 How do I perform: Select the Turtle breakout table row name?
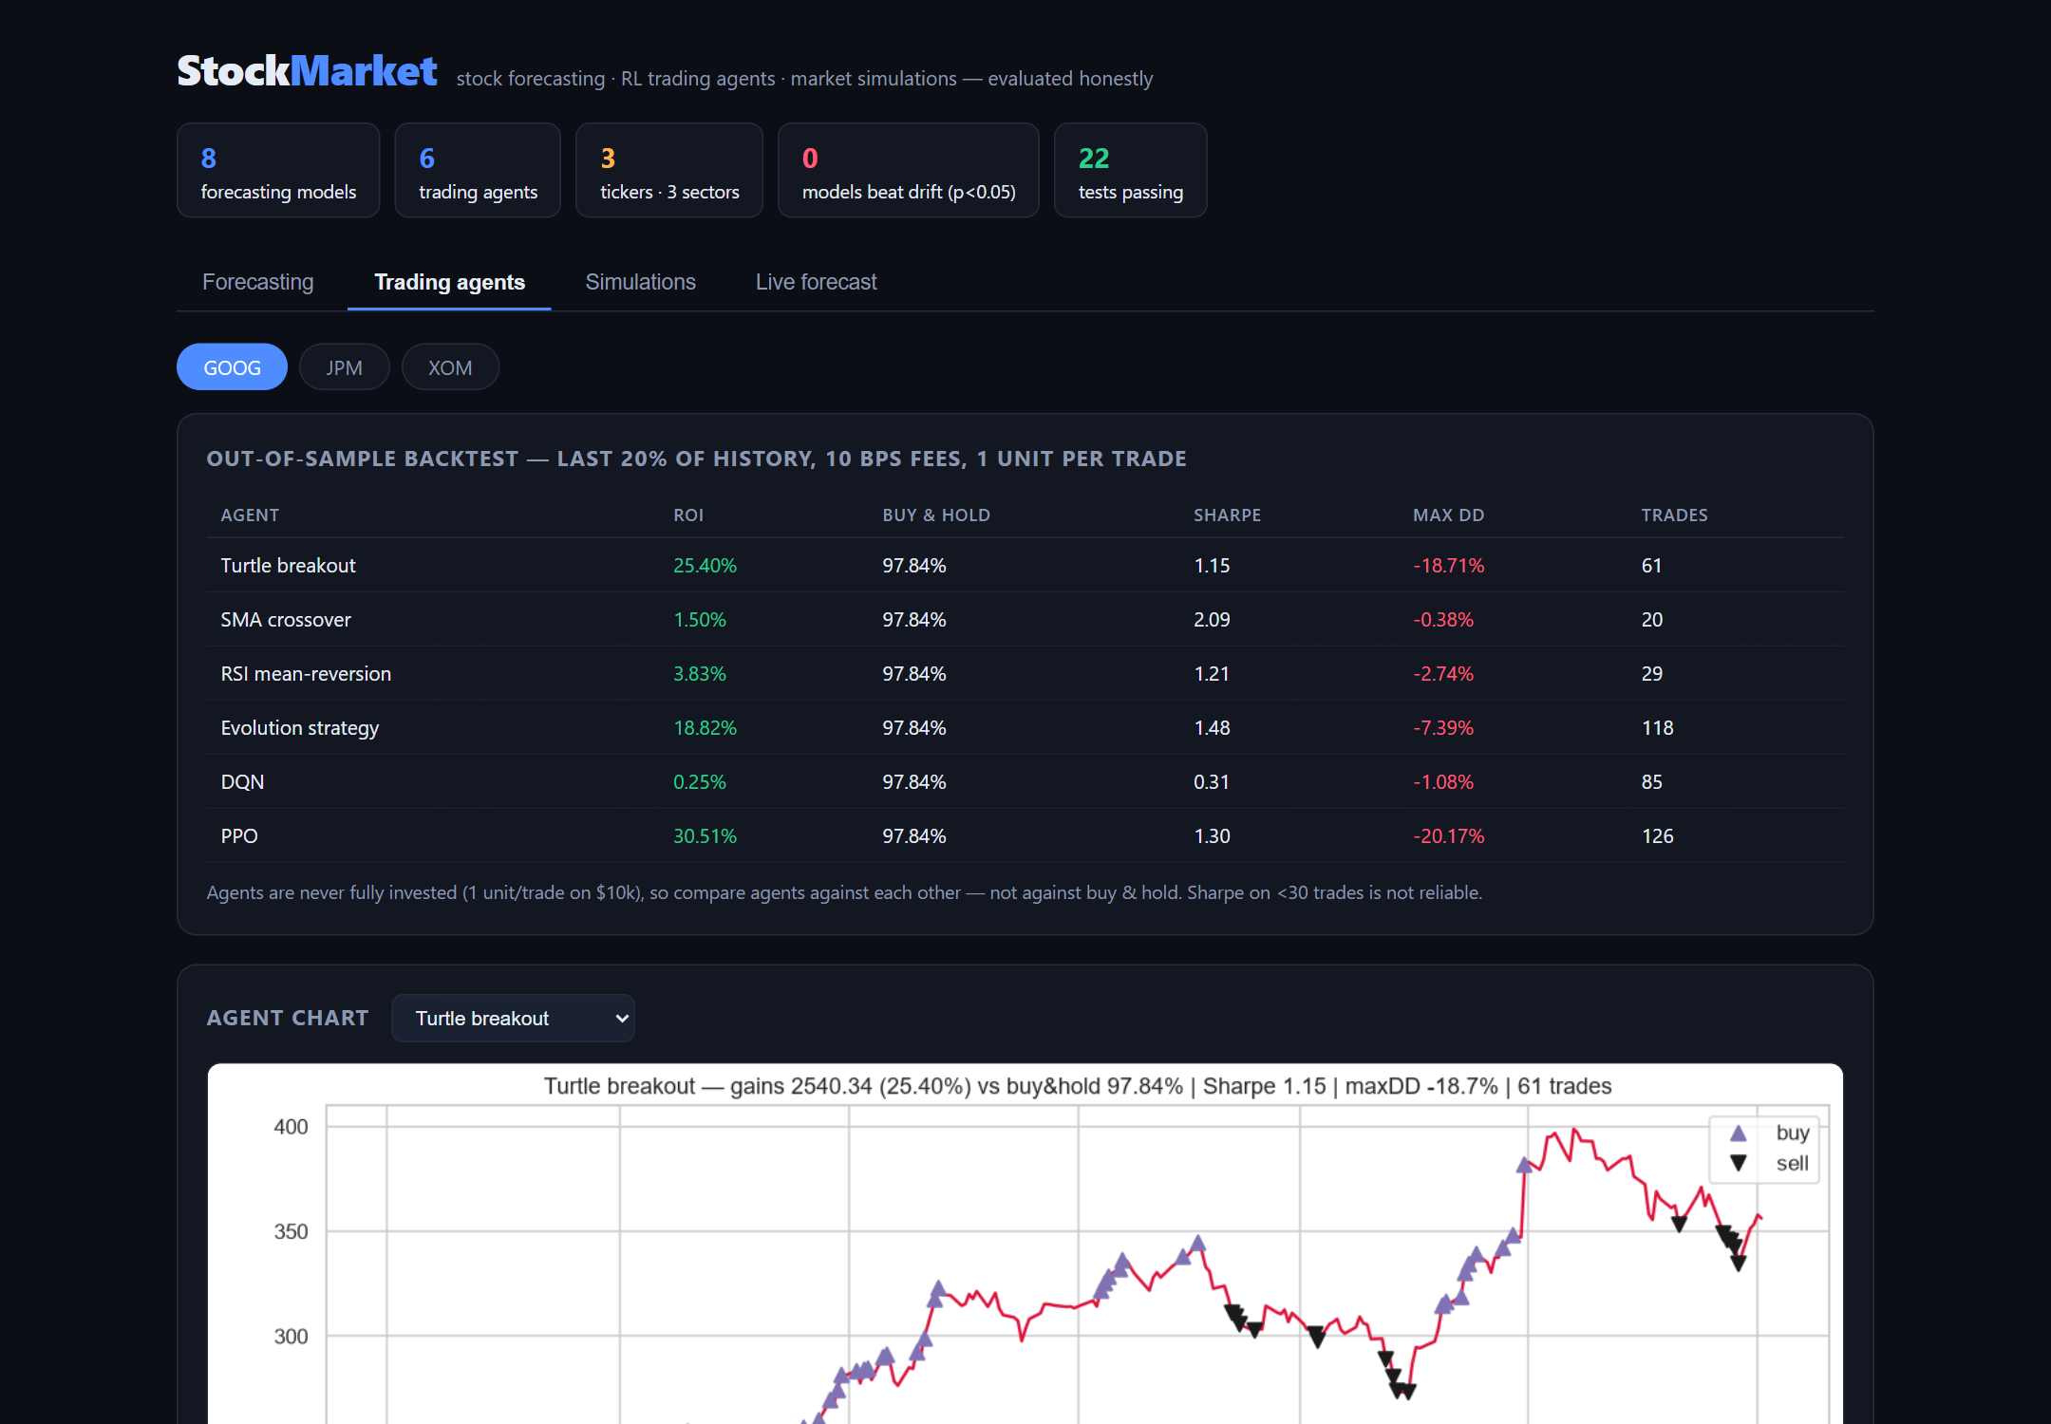pos(288,566)
